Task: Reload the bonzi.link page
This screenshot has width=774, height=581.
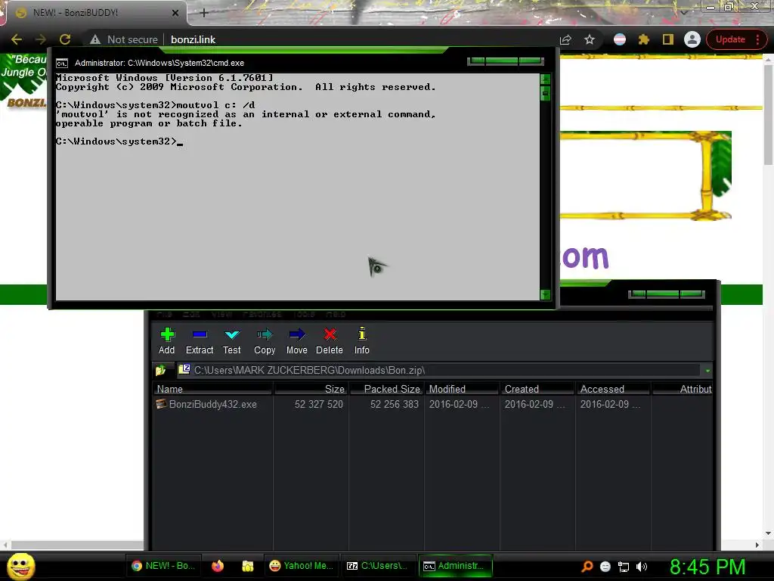Action: [x=65, y=39]
